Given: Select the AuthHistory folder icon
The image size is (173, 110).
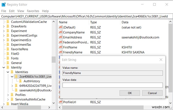Looking at the screenshot, I should click(20, 81).
